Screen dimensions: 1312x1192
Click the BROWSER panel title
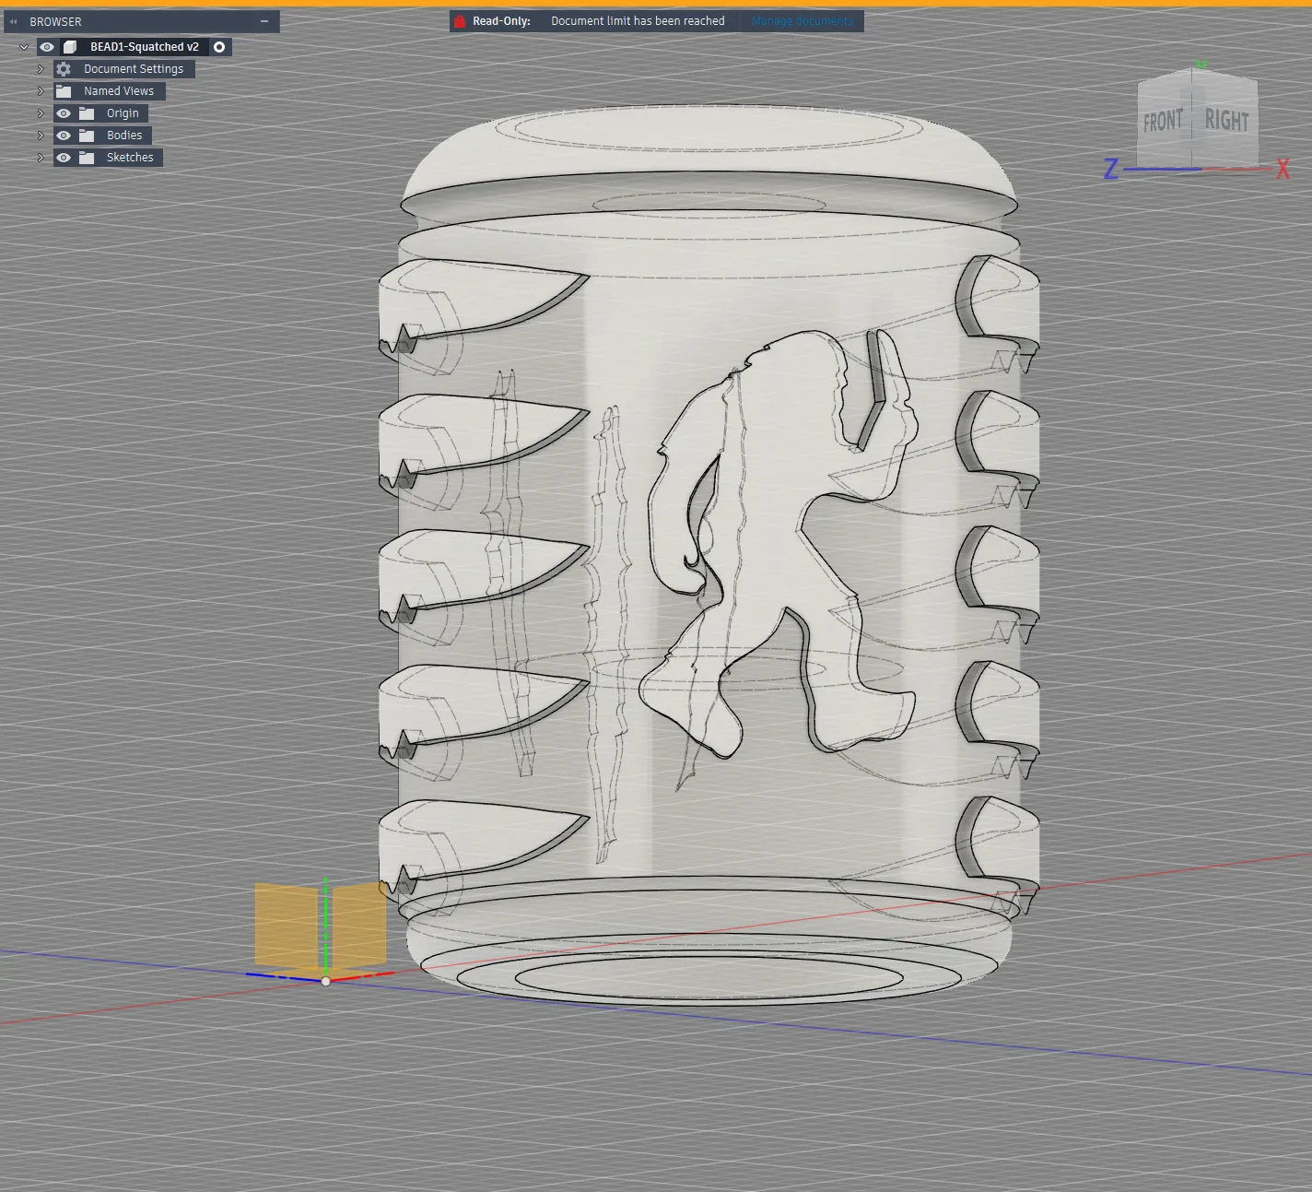(55, 21)
